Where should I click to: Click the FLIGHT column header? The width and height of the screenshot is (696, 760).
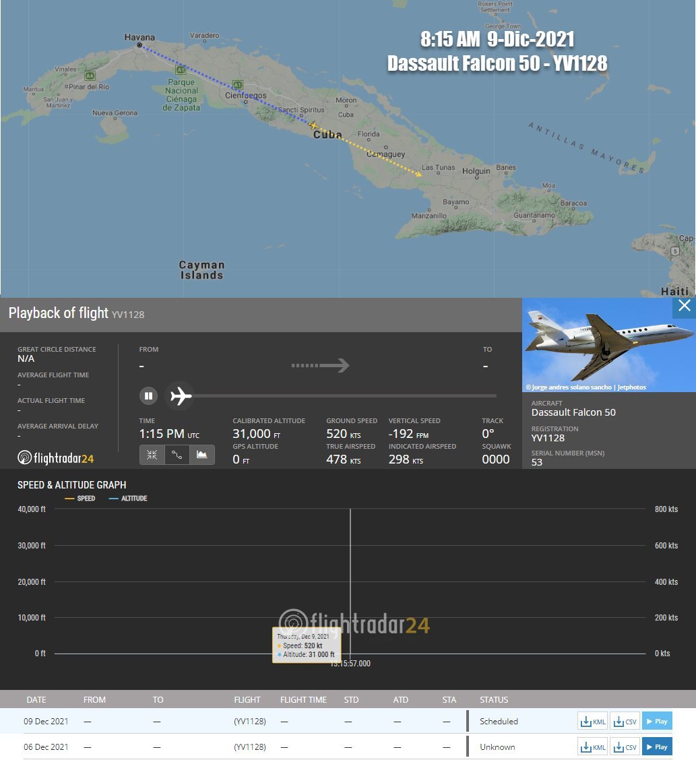point(247,699)
